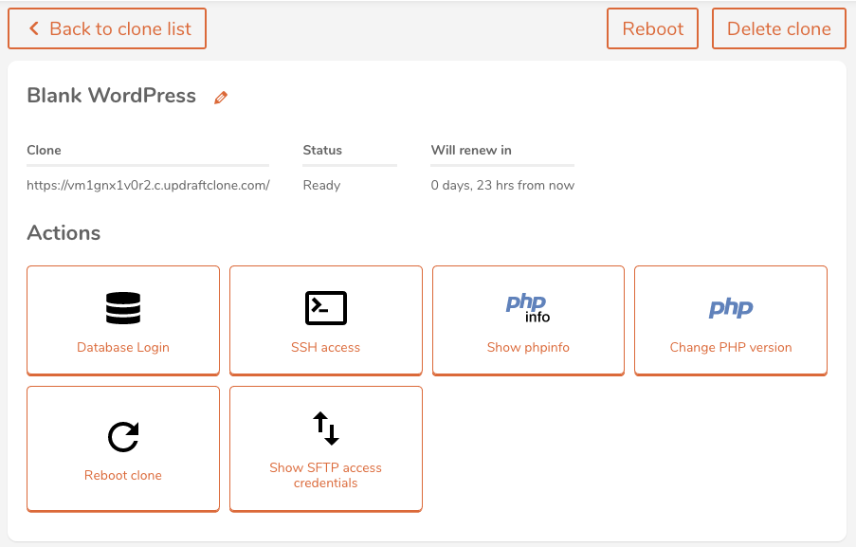Open the Show phpinfo label

click(x=528, y=347)
